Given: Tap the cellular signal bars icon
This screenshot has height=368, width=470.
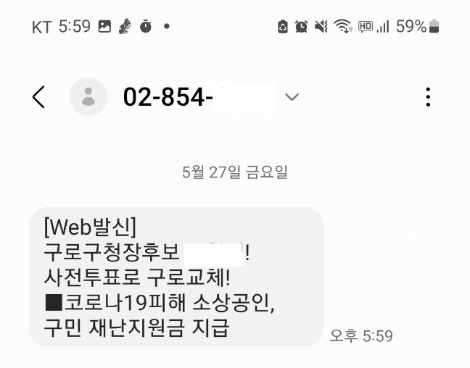Looking at the screenshot, I should pyautogui.click(x=384, y=26).
